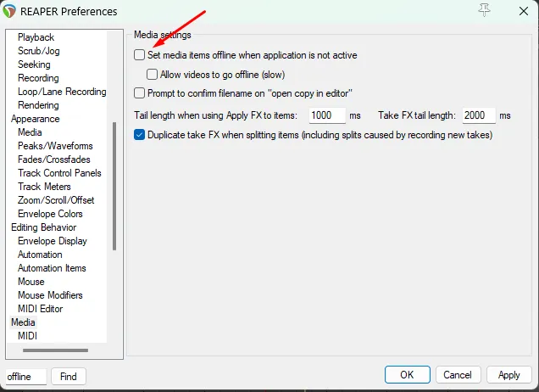The height and width of the screenshot is (392, 539).
Task: Open MIDI Editor settings
Action: coord(40,309)
